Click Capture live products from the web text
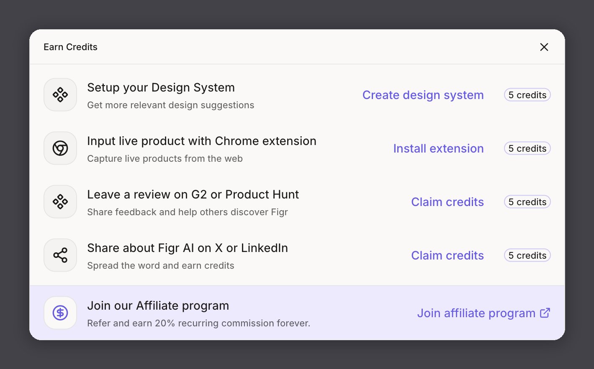This screenshot has width=594, height=369. (165, 159)
